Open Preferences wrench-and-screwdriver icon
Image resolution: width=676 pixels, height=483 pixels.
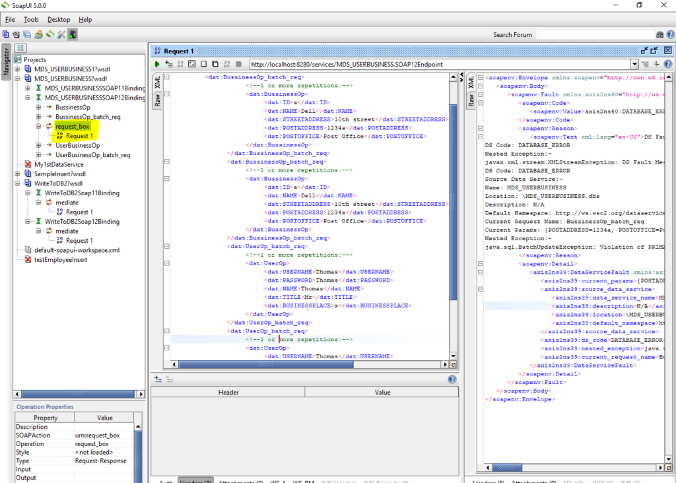[x=61, y=34]
